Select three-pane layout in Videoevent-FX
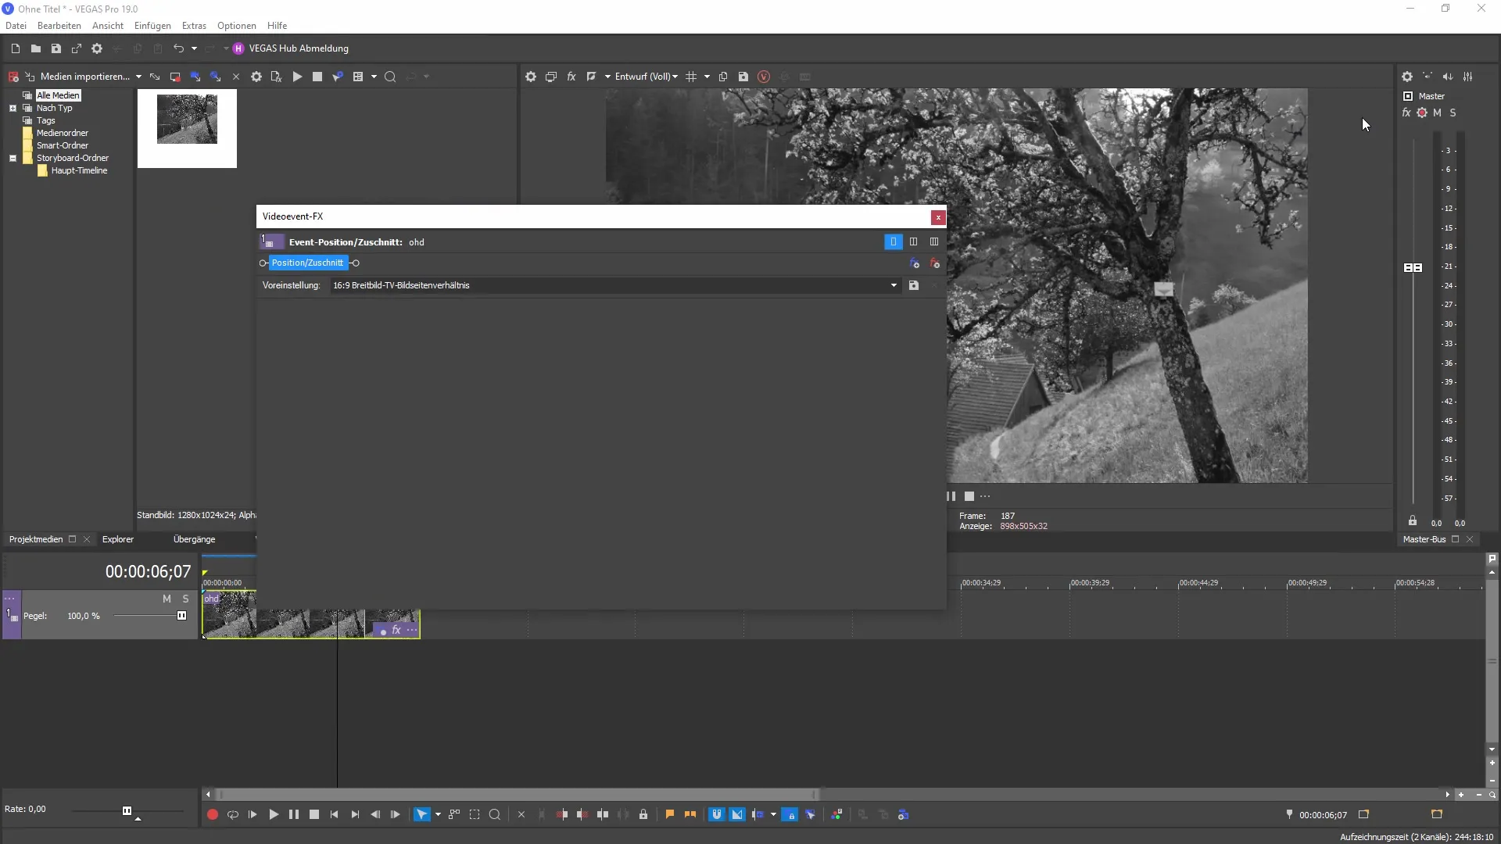Screen dimensions: 1501x844 pyautogui.click(x=933, y=242)
